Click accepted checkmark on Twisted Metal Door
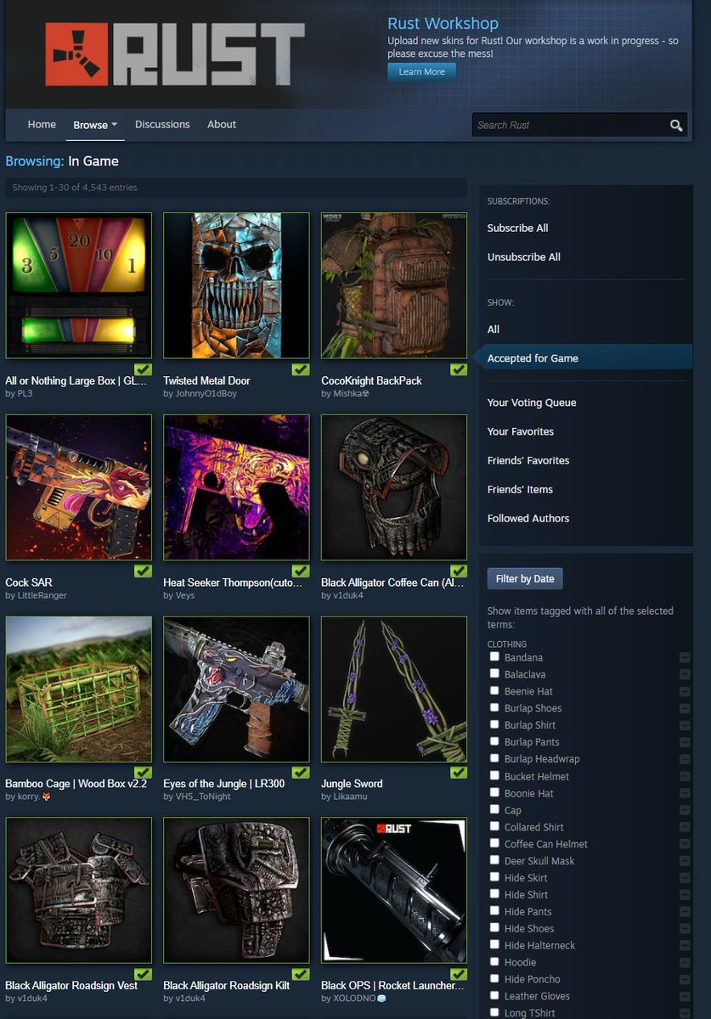711x1019 pixels. pyautogui.click(x=301, y=369)
